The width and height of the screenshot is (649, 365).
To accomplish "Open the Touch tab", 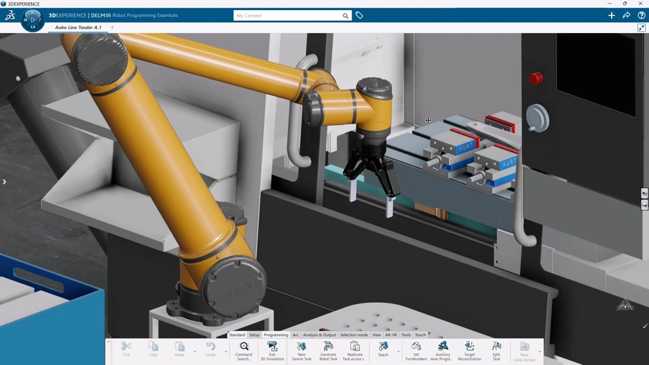I will click(x=420, y=335).
